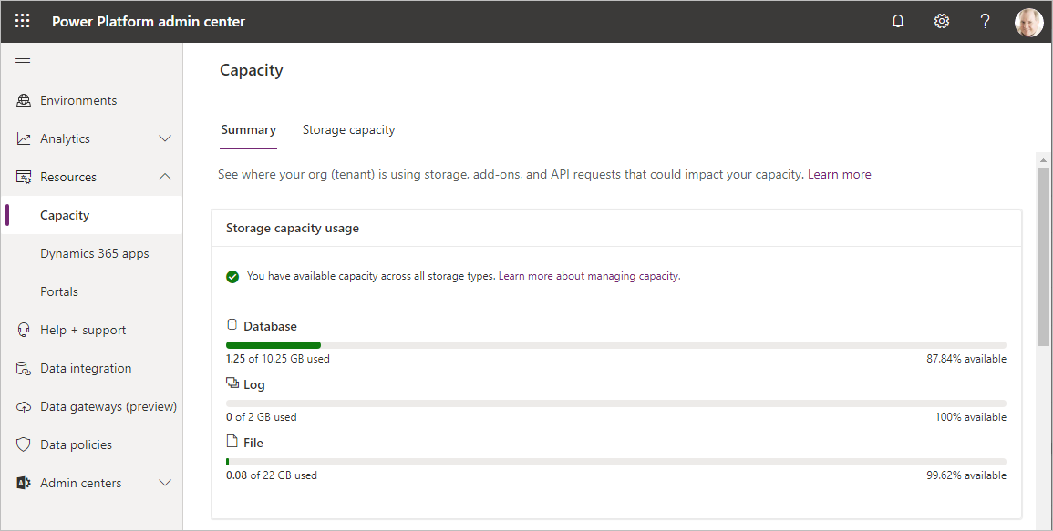Open the Microsoft 365 app launcher
The height and width of the screenshot is (531, 1053).
click(22, 20)
